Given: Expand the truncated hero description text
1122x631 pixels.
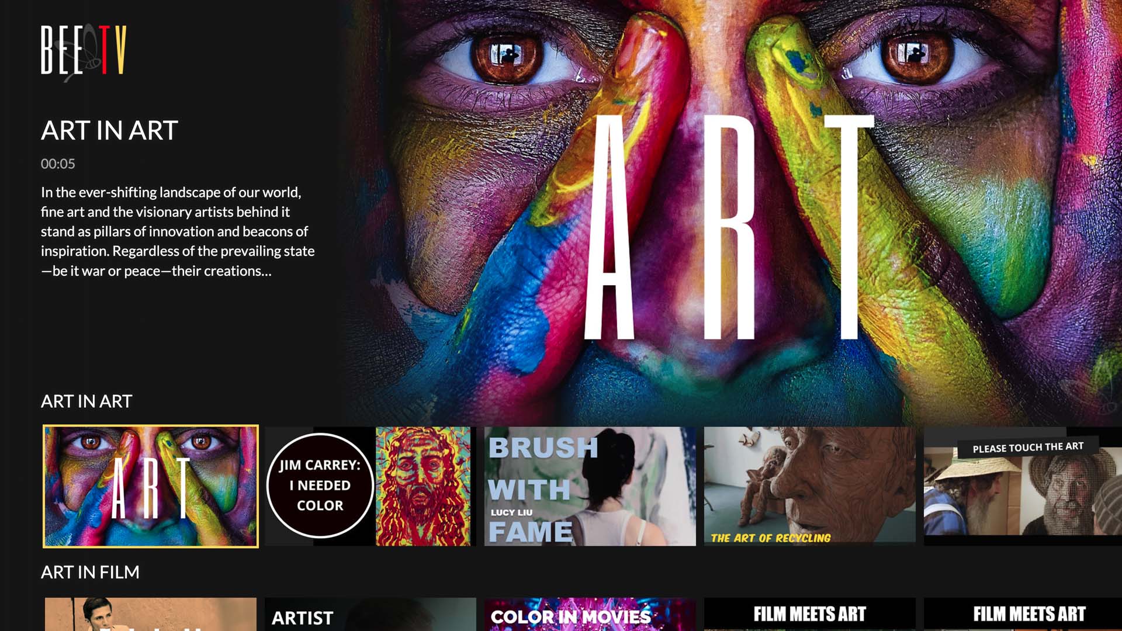Looking at the screenshot, I should (178, 231).
